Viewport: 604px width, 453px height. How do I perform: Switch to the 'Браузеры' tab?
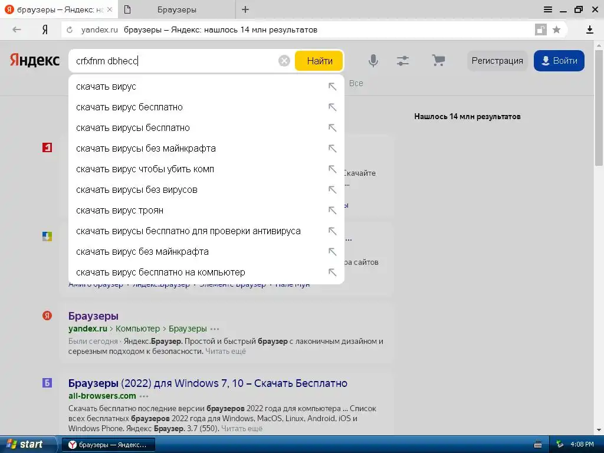pyautogui.click(x=177, y=9)
